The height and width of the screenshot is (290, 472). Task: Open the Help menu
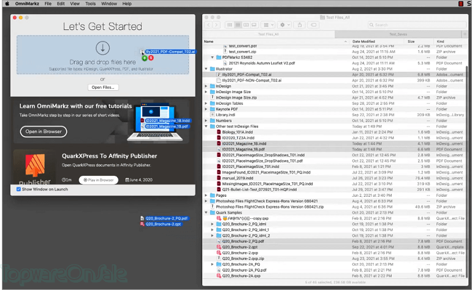click(127, 4)
